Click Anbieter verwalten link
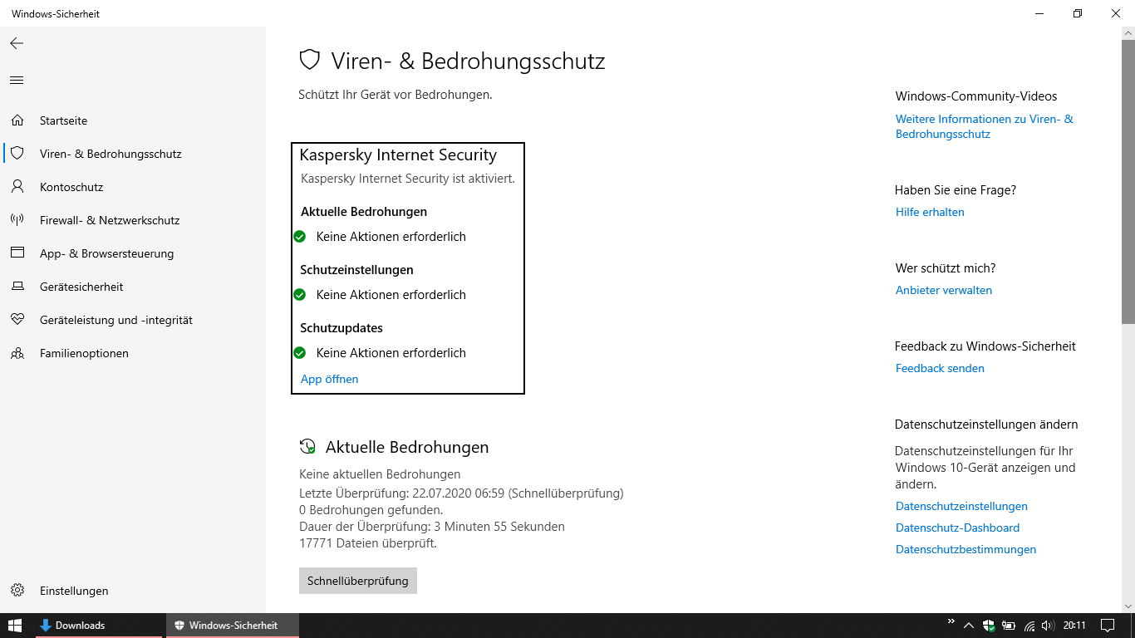The height and width of the screenshot is (638, 1135). coord(944,290)
